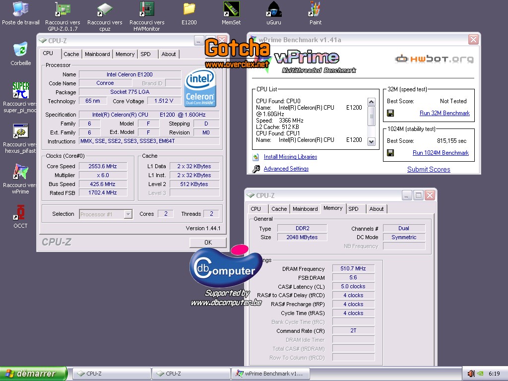Run 32M Benchmark link
508x381 pixels.
point(444,113)
